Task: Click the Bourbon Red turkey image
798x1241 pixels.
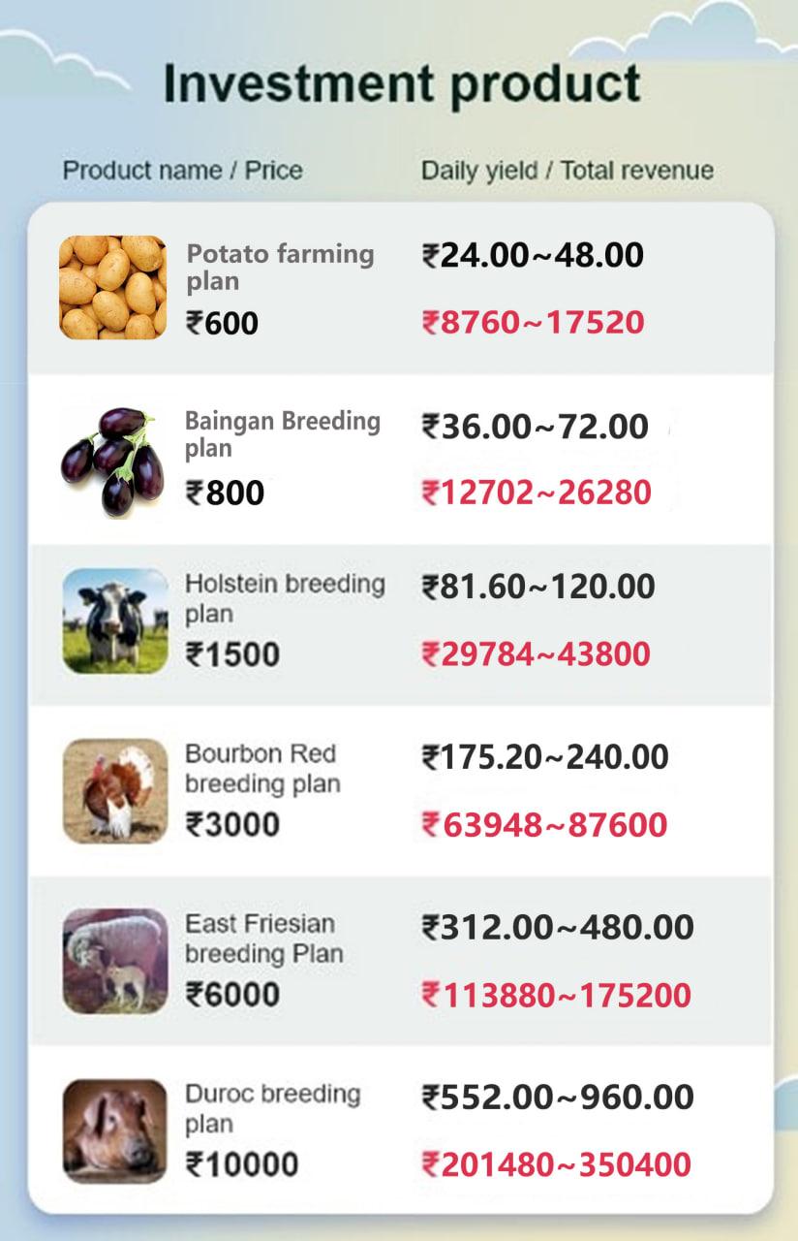Action: pos(112,787)
